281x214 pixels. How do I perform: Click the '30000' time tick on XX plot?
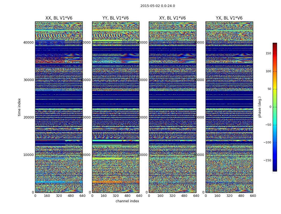[x=28, y=80]
